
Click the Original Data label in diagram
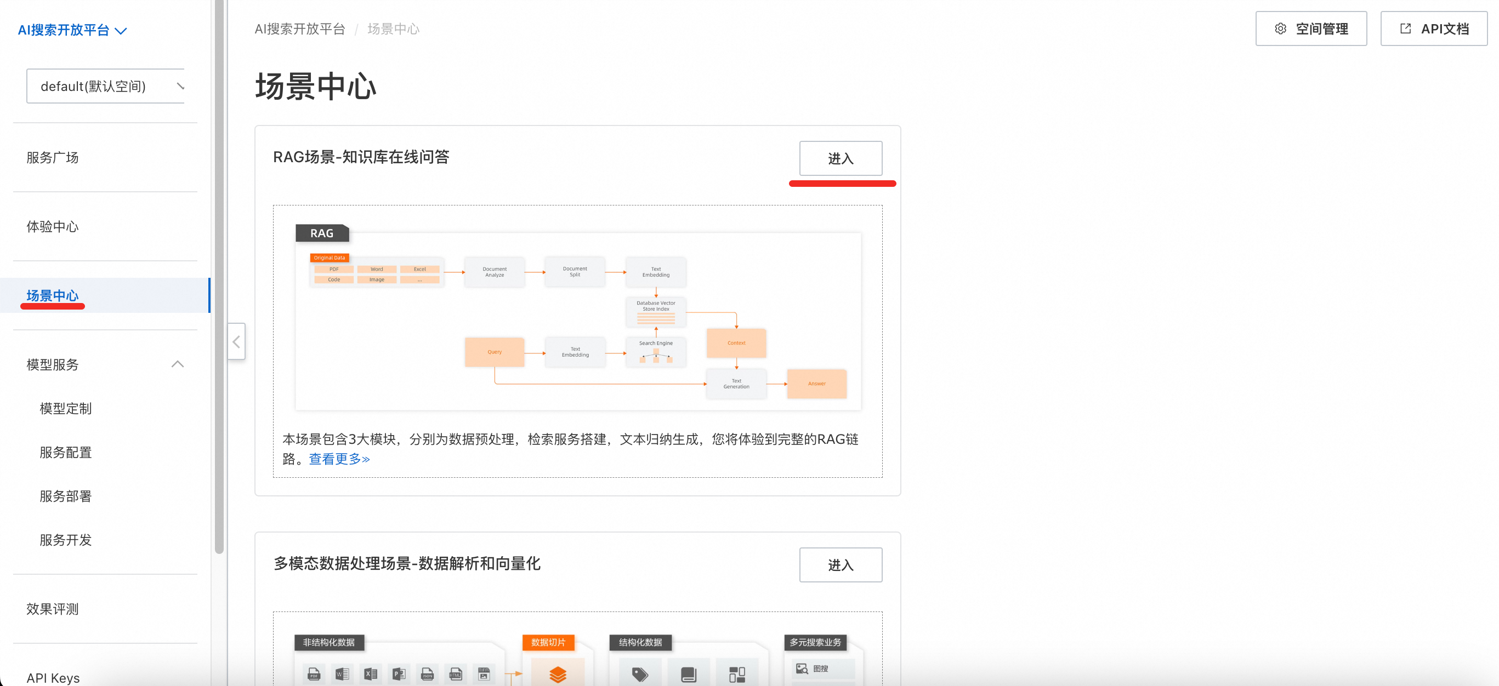click(x=330, y=258)
